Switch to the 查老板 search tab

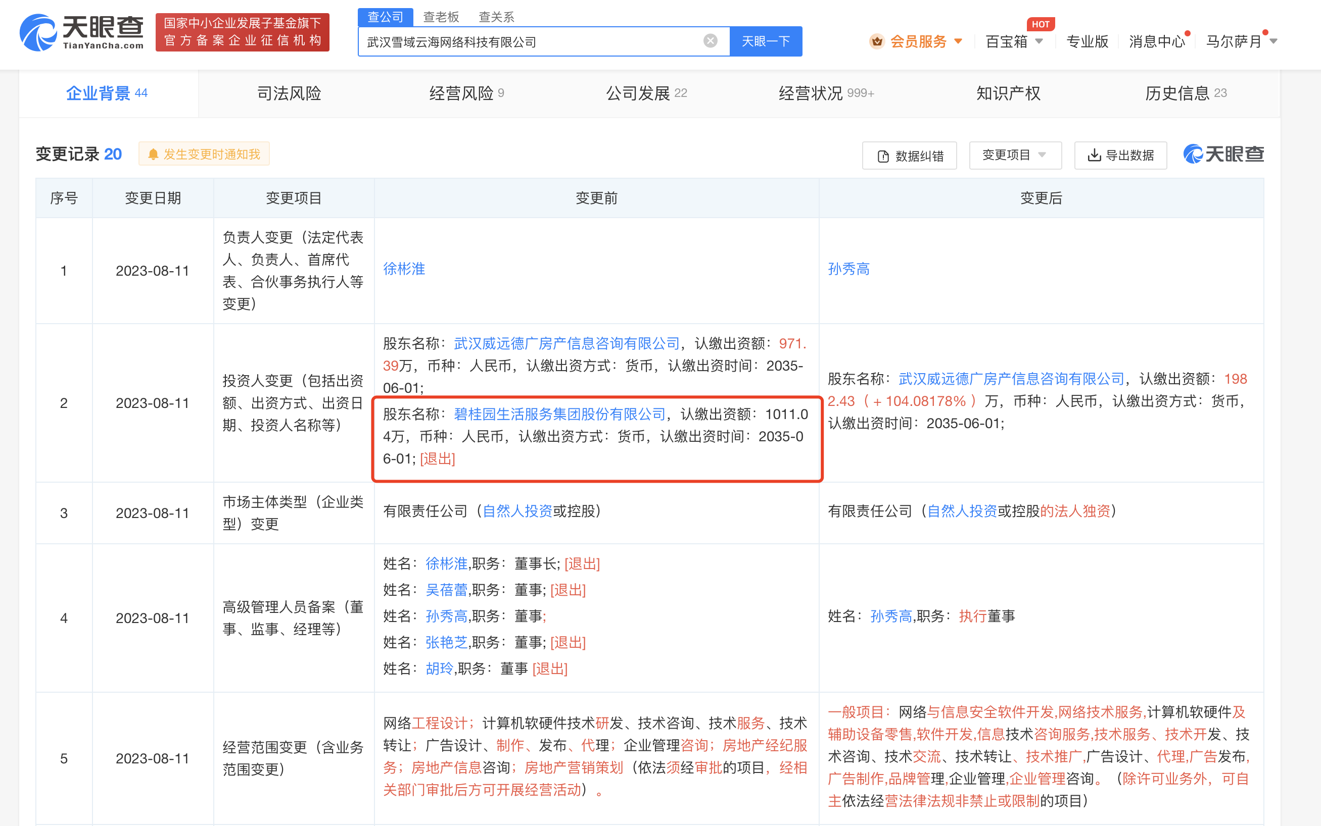(440, 17)
